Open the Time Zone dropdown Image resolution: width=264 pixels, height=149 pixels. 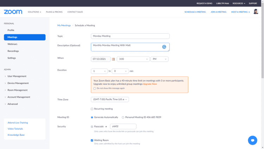click(x=110, y=100)
